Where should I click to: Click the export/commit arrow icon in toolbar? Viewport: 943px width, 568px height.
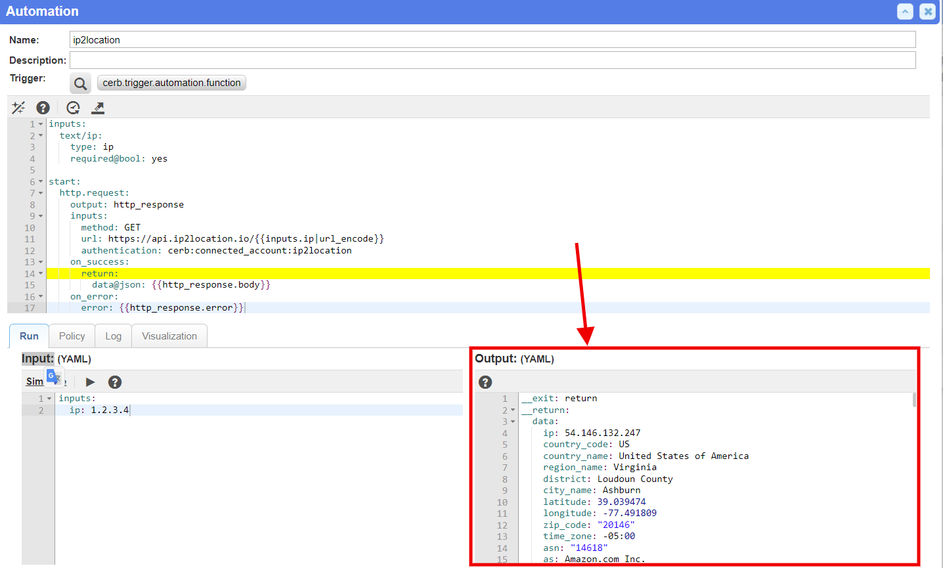(97, 107)
